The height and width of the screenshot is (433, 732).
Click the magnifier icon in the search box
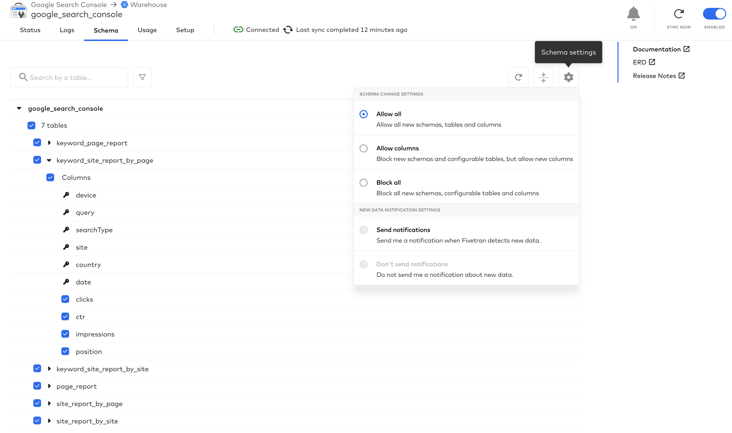23,77
